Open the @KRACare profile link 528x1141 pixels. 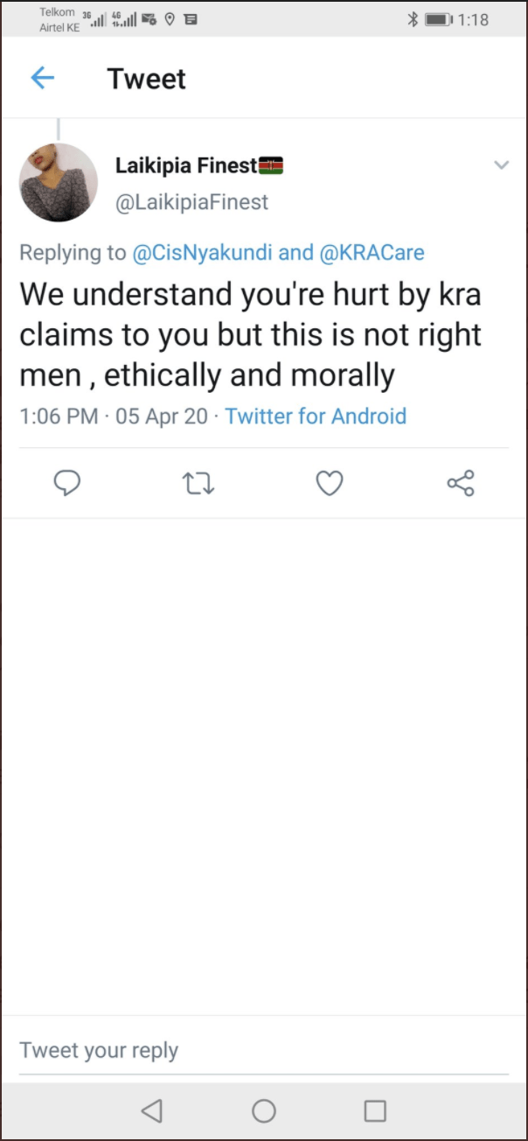coord(372,253)
